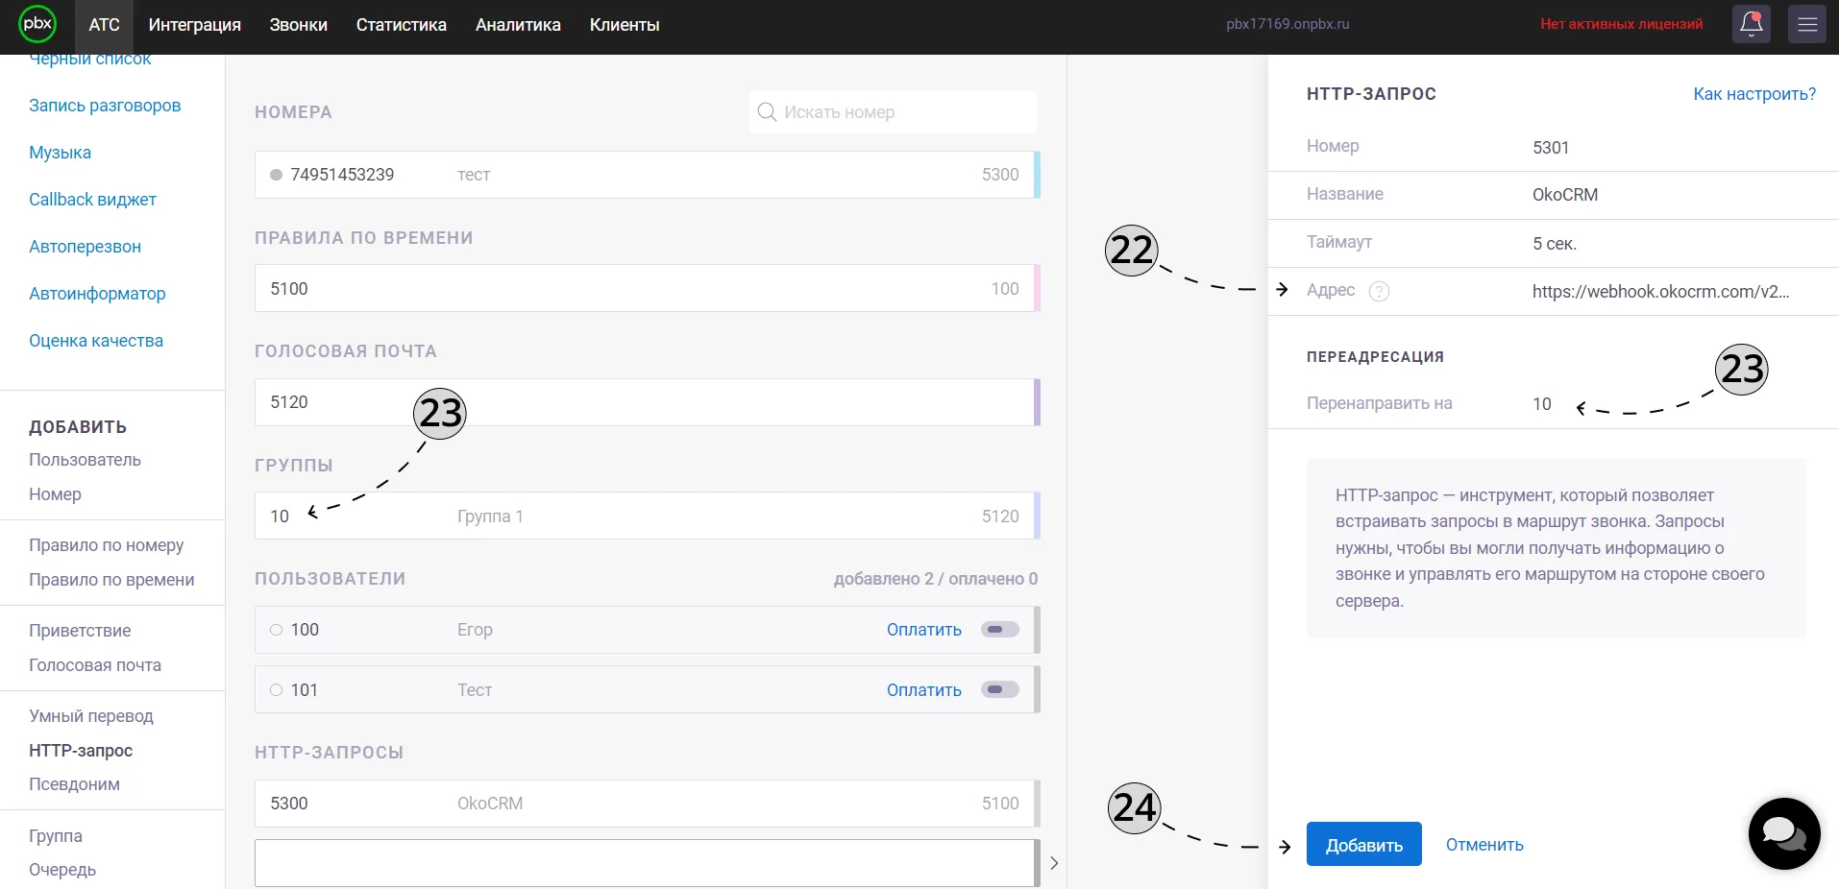
Task: Open the Интеграция menu
Action: point(195,25)
